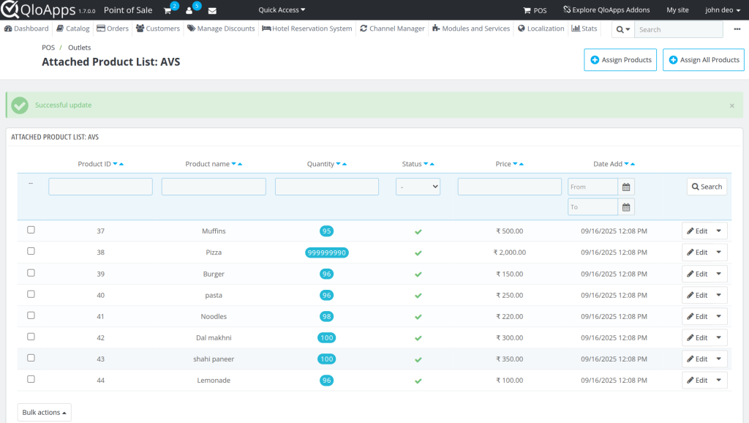Screen dimensions: 749x423
Task: Sort Date Add descending arrow
Action: click(626, 164)
